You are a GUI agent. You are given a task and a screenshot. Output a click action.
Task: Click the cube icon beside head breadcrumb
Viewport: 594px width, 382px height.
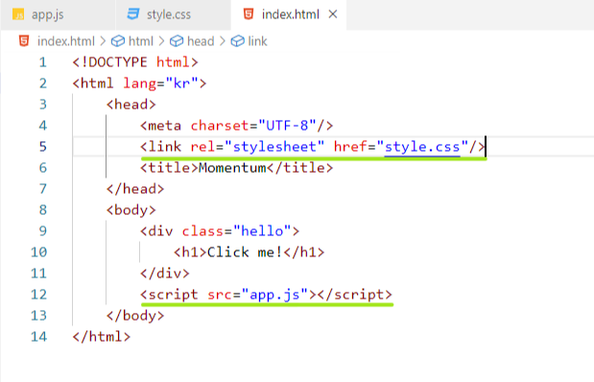click(x=177, y=41)
